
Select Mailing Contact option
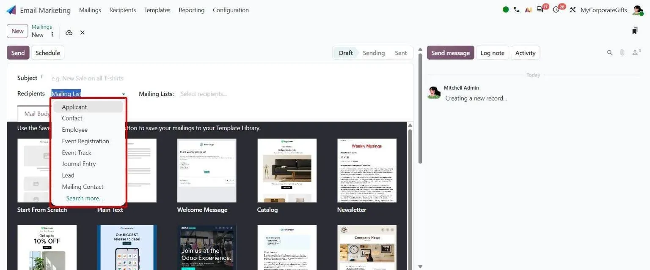[88, 187]
